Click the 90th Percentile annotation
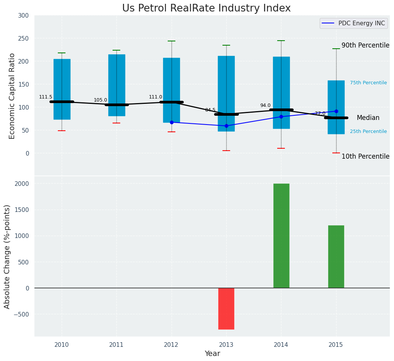394x361 pixels. 365,45
